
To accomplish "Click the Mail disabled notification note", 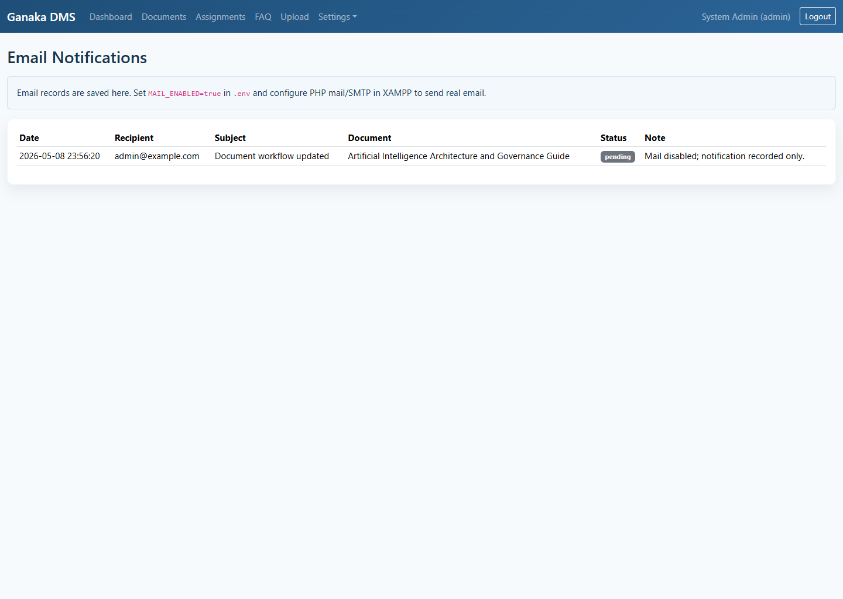I will 724,156.
